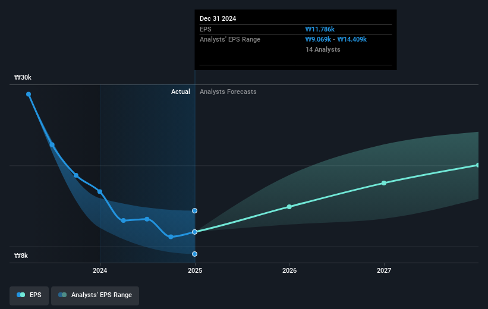Click the '₩9.069k' range low value

[x=318, y=39]
